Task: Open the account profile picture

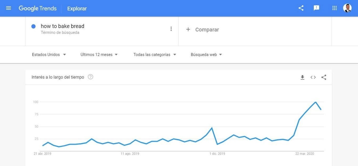Action: pyautogui.click(x=347, y=8)
